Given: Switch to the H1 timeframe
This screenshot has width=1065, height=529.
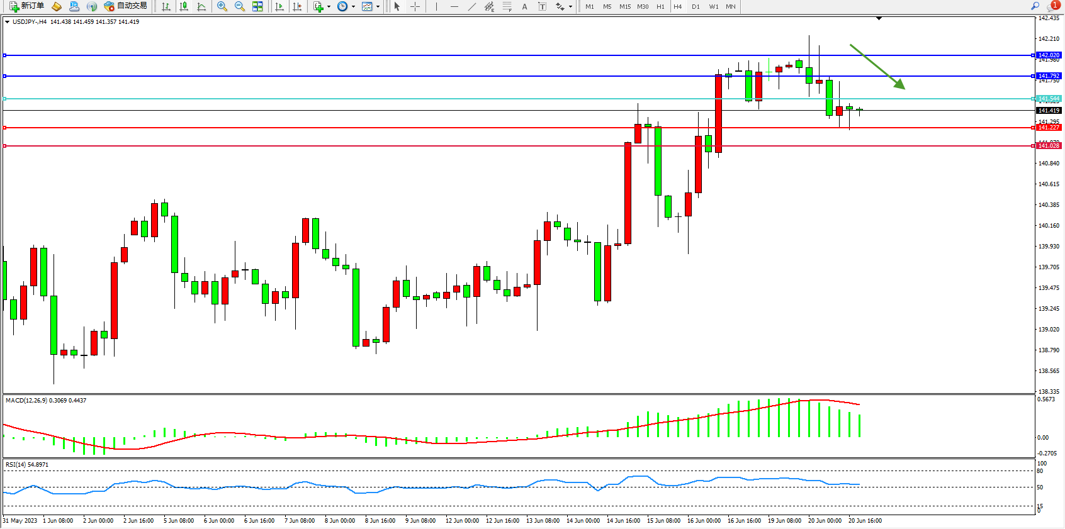Looking at the screenshot, I should pos(660,6).
